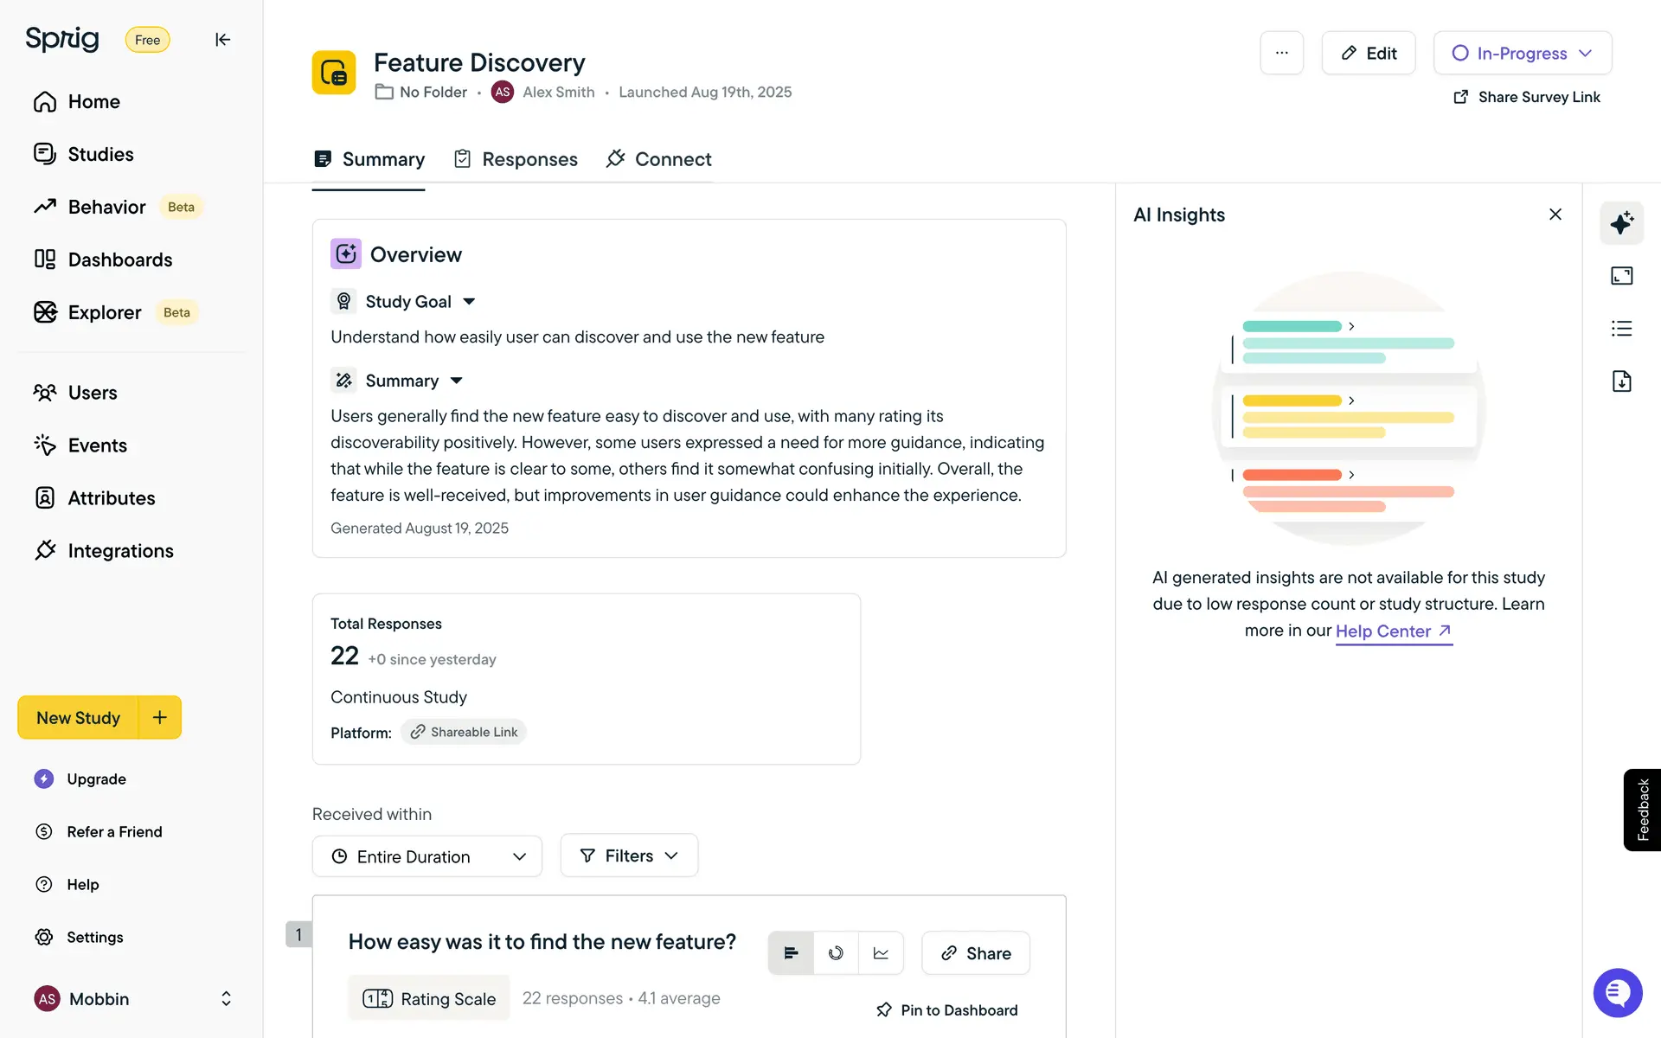Switch to the Responses tab
This screenshot has width=1661, height=1038.
click(516, 159)
